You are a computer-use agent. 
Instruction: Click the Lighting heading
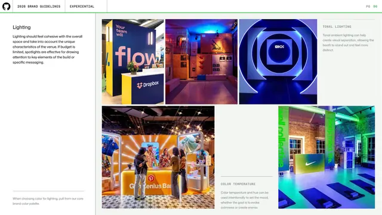click(21, 27)
